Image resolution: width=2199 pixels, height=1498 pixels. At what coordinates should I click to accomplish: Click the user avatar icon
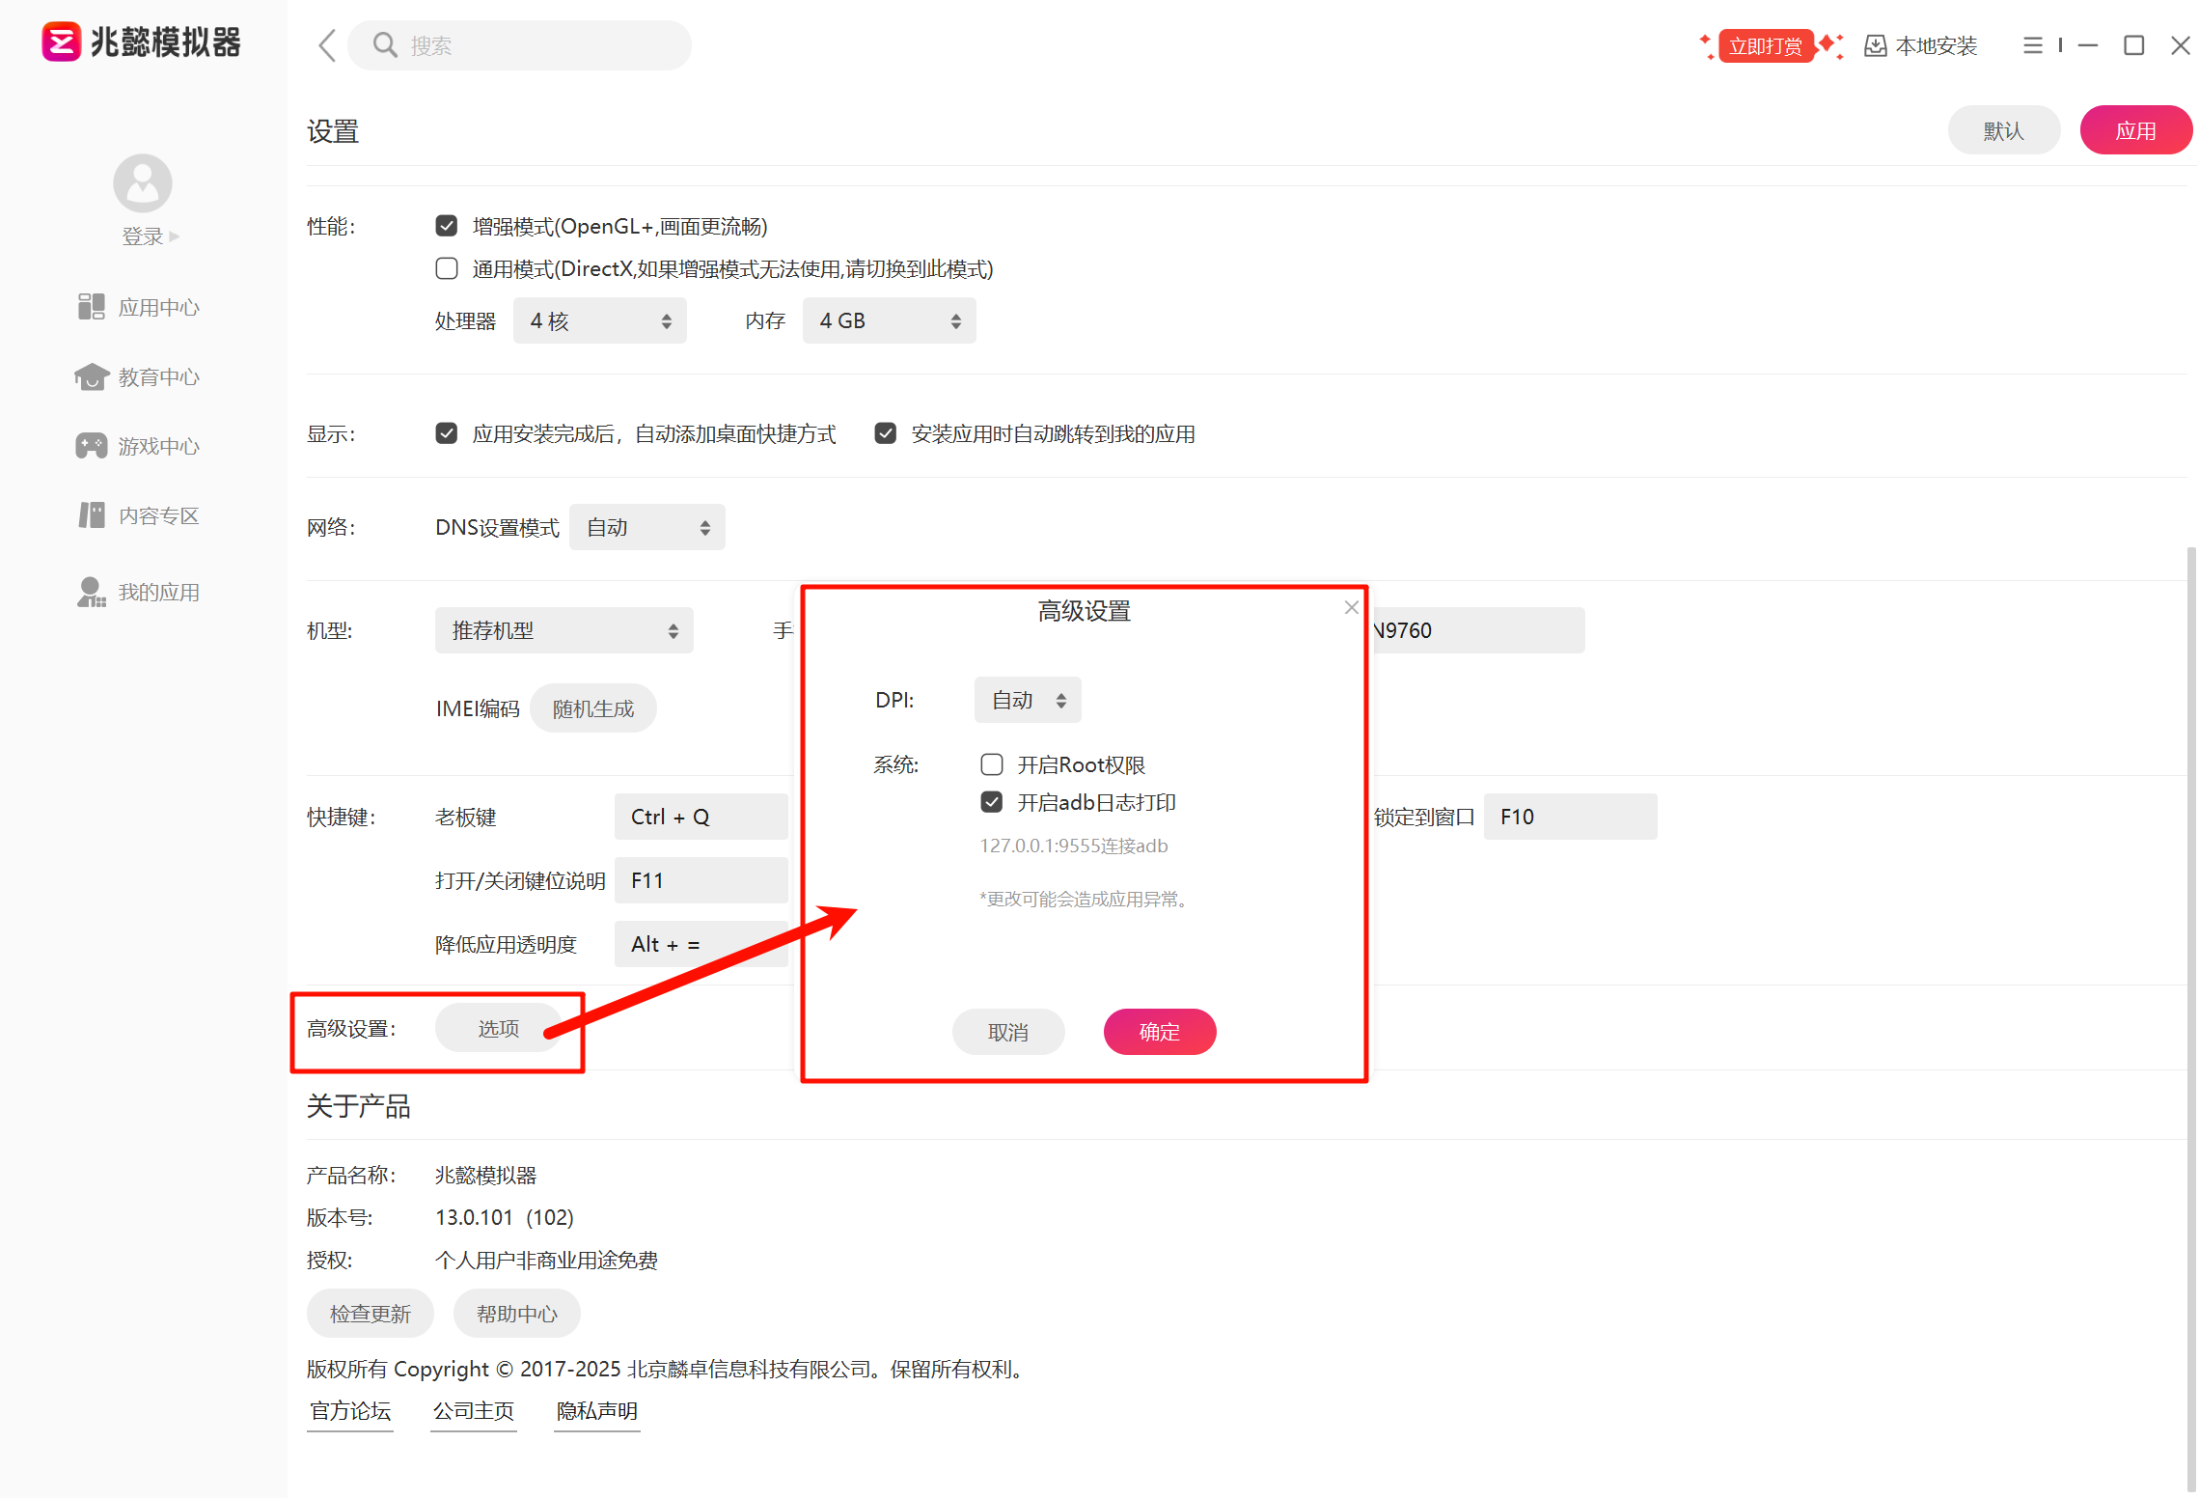[x=143, y=183]
